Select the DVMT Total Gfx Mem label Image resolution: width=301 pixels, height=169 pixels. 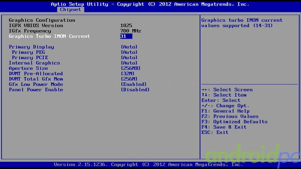click(36, 79)
